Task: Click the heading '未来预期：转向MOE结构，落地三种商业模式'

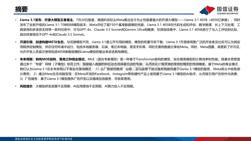Action: tap(52, 59)
